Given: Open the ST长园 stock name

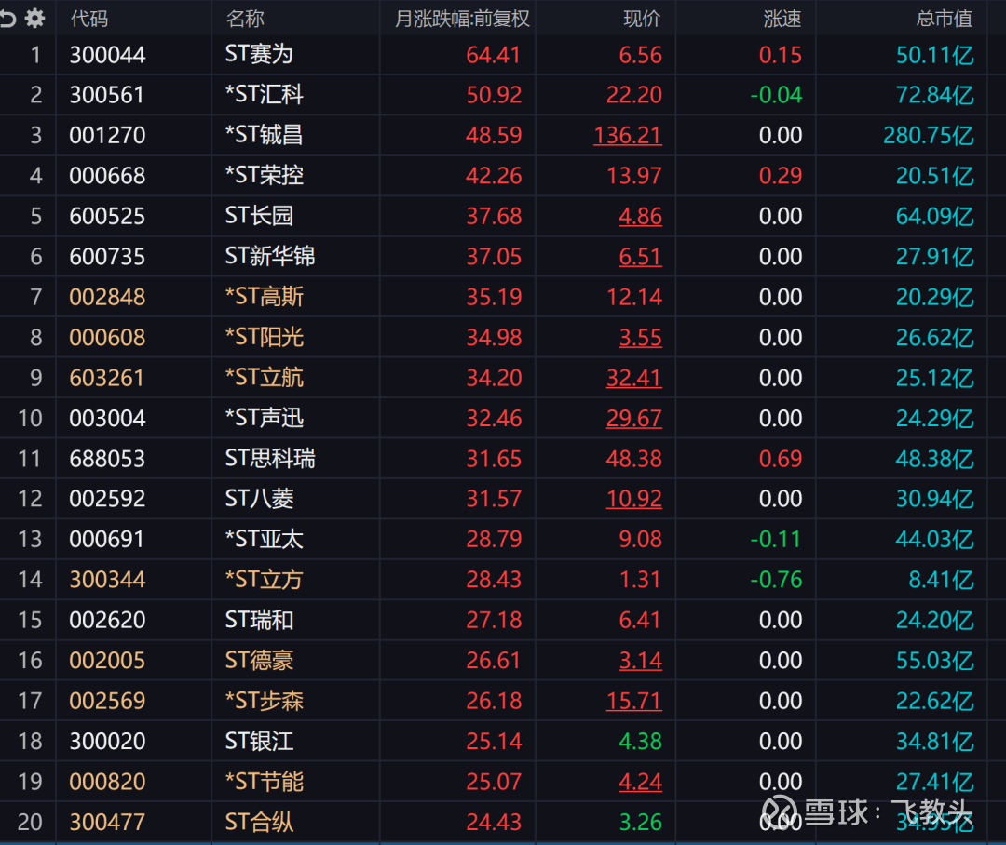Looking at the screenshot, I should 259,216.
